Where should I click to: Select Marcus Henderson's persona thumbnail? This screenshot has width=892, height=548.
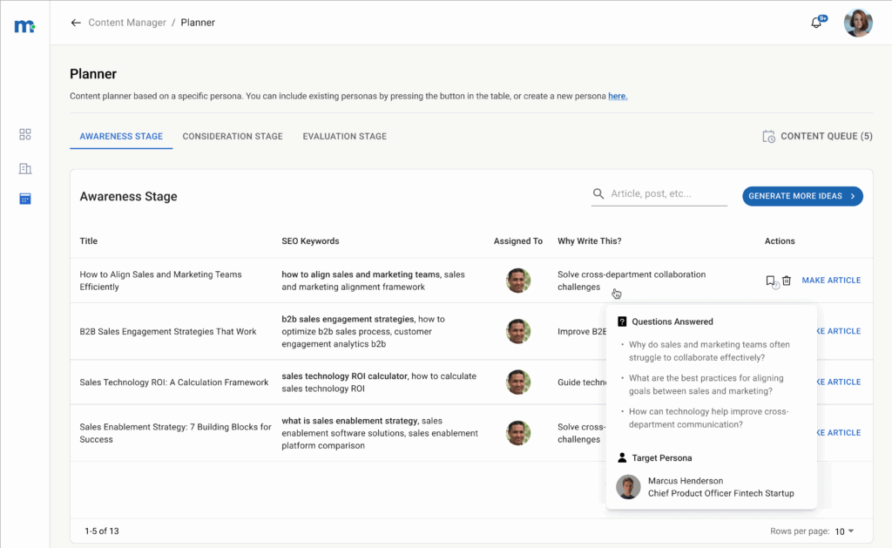tap(628, 487)
